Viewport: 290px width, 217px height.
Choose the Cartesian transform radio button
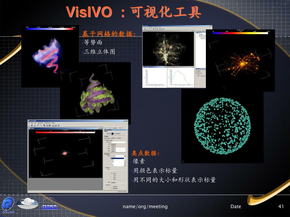click(112, 186)
